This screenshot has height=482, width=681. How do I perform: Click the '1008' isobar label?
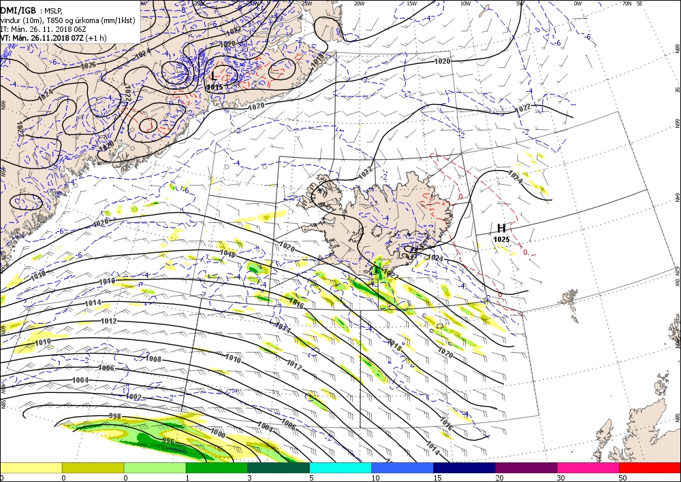coord(153,359)
